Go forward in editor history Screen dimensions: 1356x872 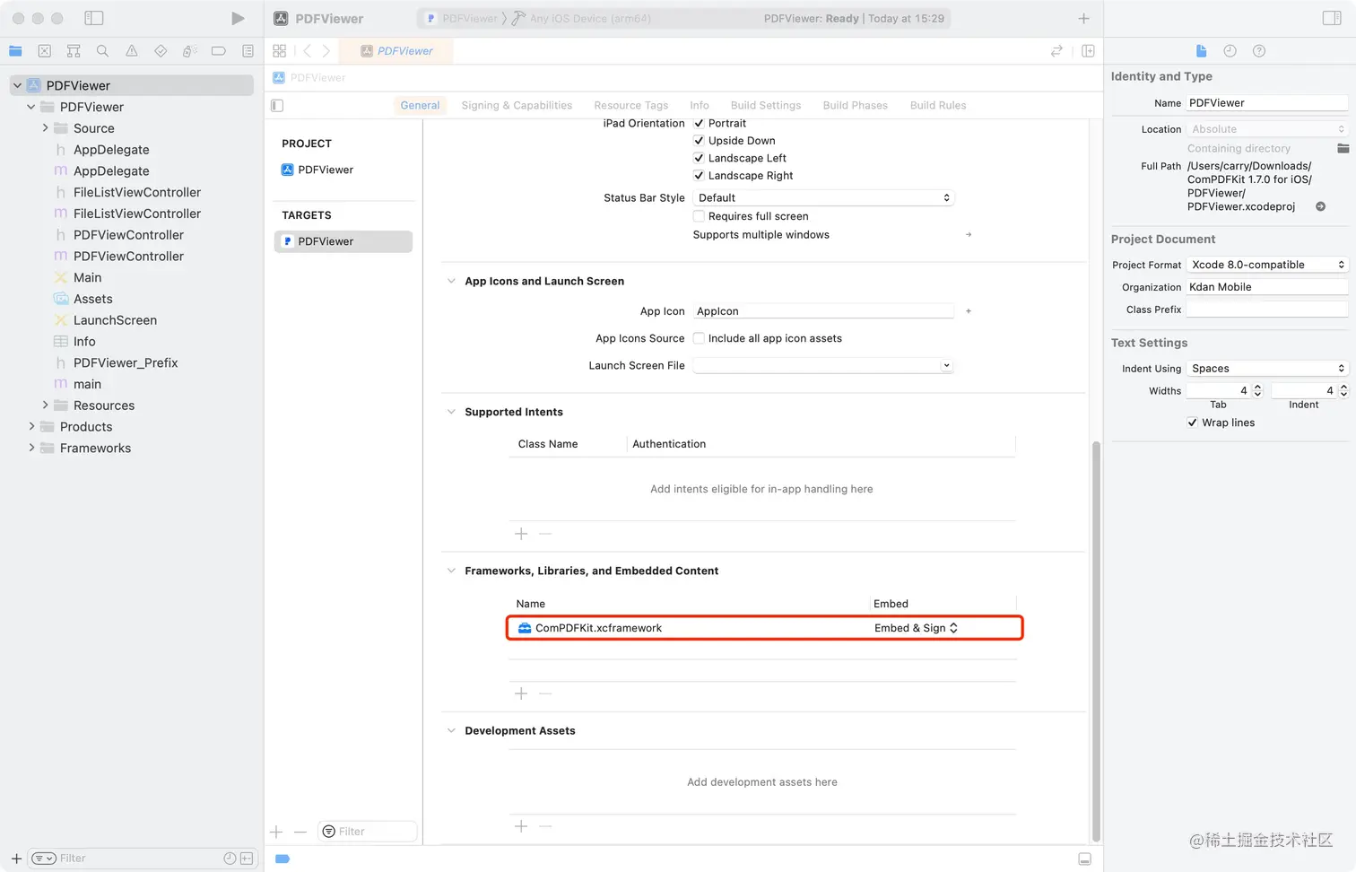tap(326, 51)
